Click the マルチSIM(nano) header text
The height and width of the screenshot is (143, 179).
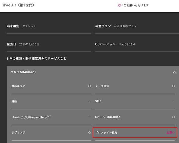pyautogui.click(x=23, y=72)
